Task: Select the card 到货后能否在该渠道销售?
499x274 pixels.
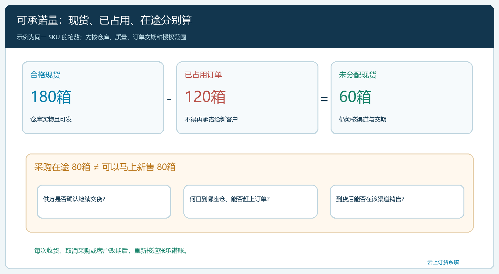Action: click(397, 202)
